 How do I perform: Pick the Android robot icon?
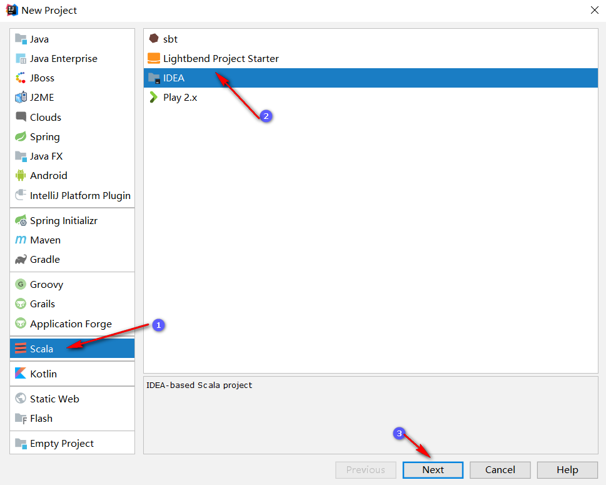pos(21,175)
